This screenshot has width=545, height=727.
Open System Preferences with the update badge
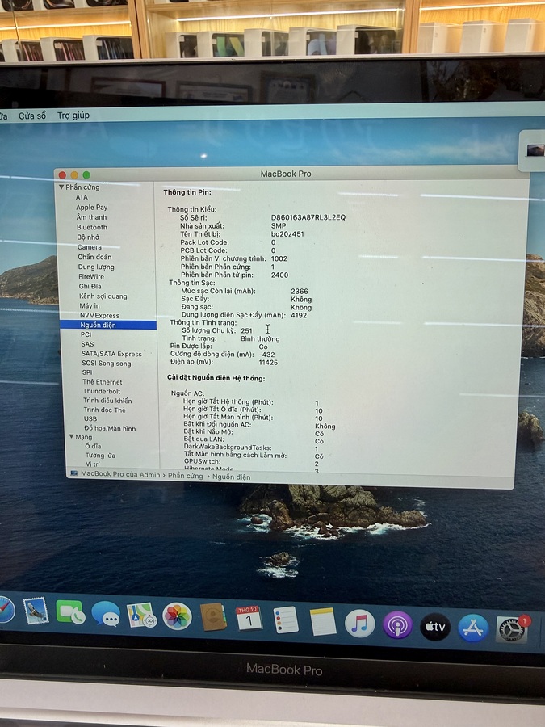(512, 629)
